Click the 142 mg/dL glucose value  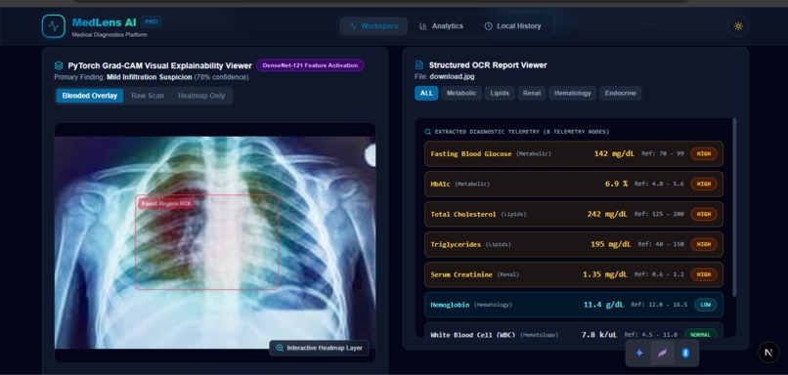[x=614, y=153]
